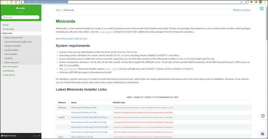The height and width of the screenshot is (139, 268).
Task: Jump to Latest Miniconda Installer Links in sidebar
Action: click(18, 42)
